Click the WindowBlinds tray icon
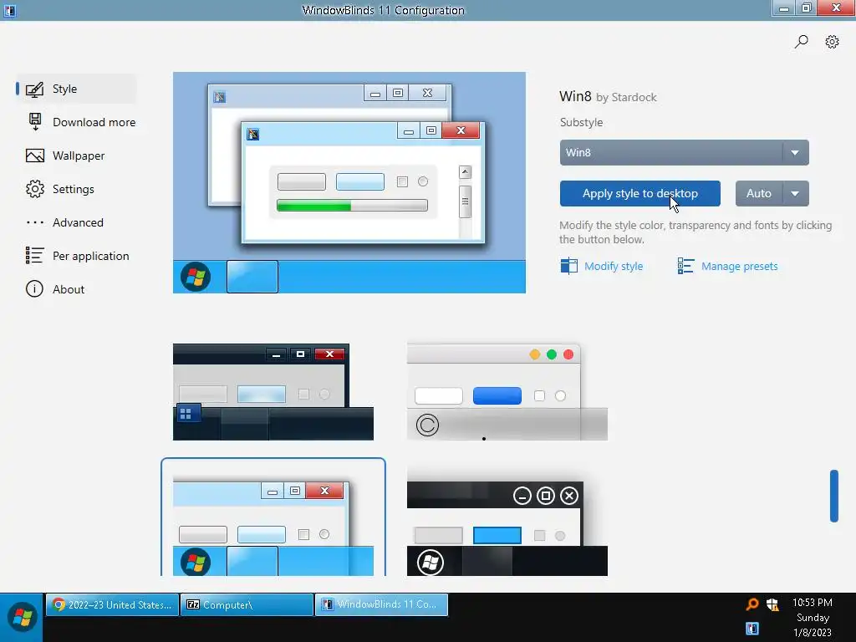Image resolution: width=856 pixels, height=642 pixels. pyautogui.click(x=752, y=628)
